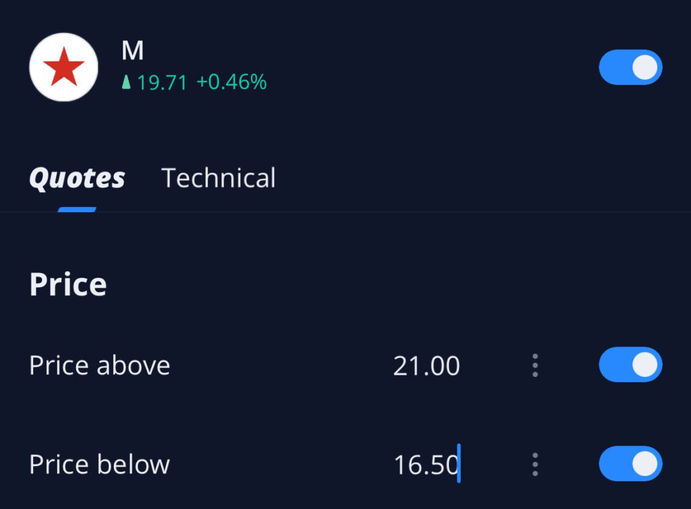The height and width of the screenshot is (509, 691).
Task: Switch to the Technical tab
Action: (219, 179)
